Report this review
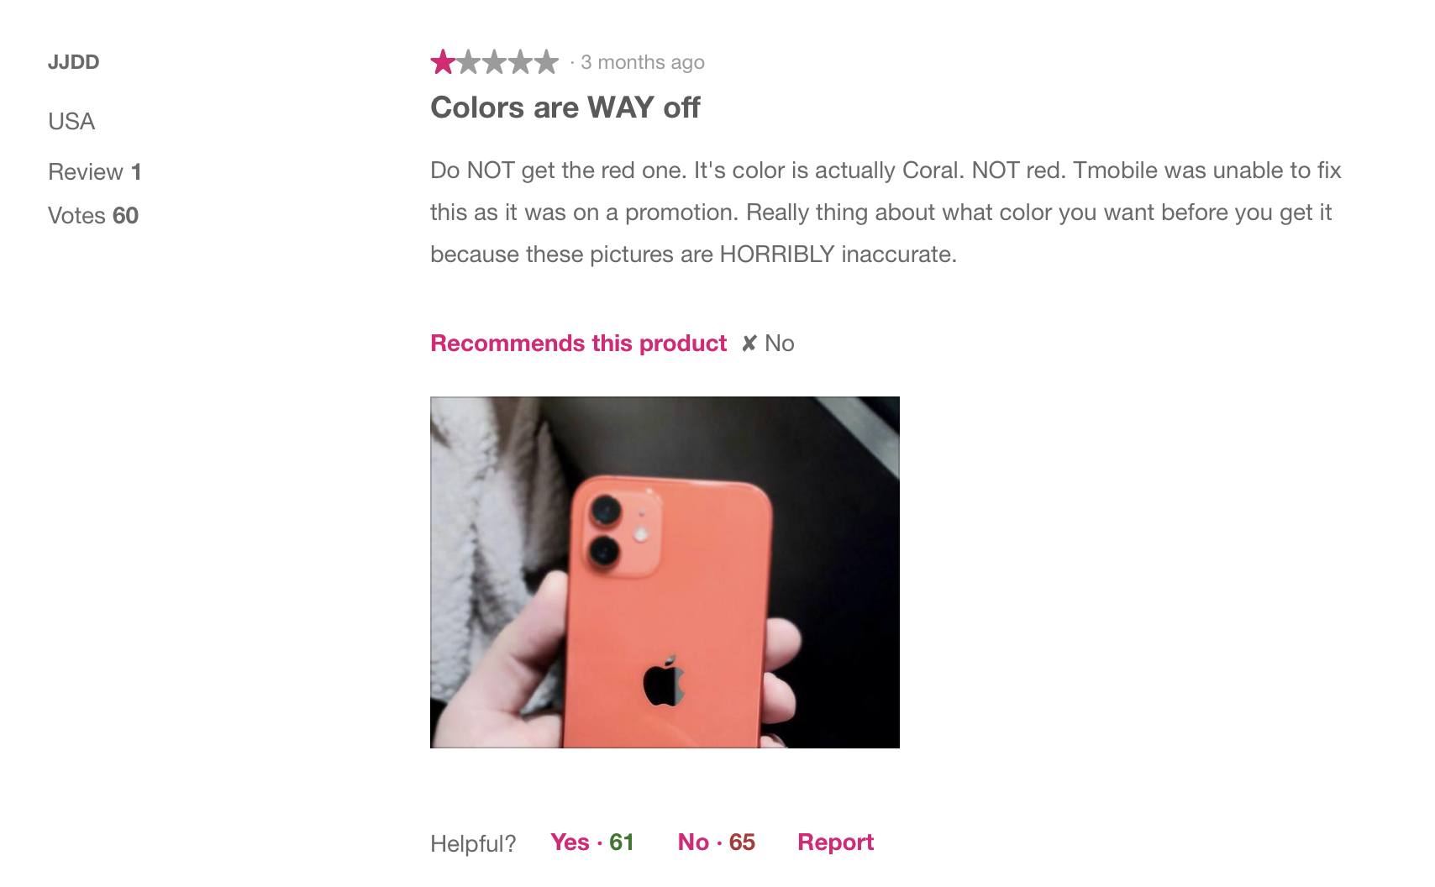 click(x=836, y=842)
